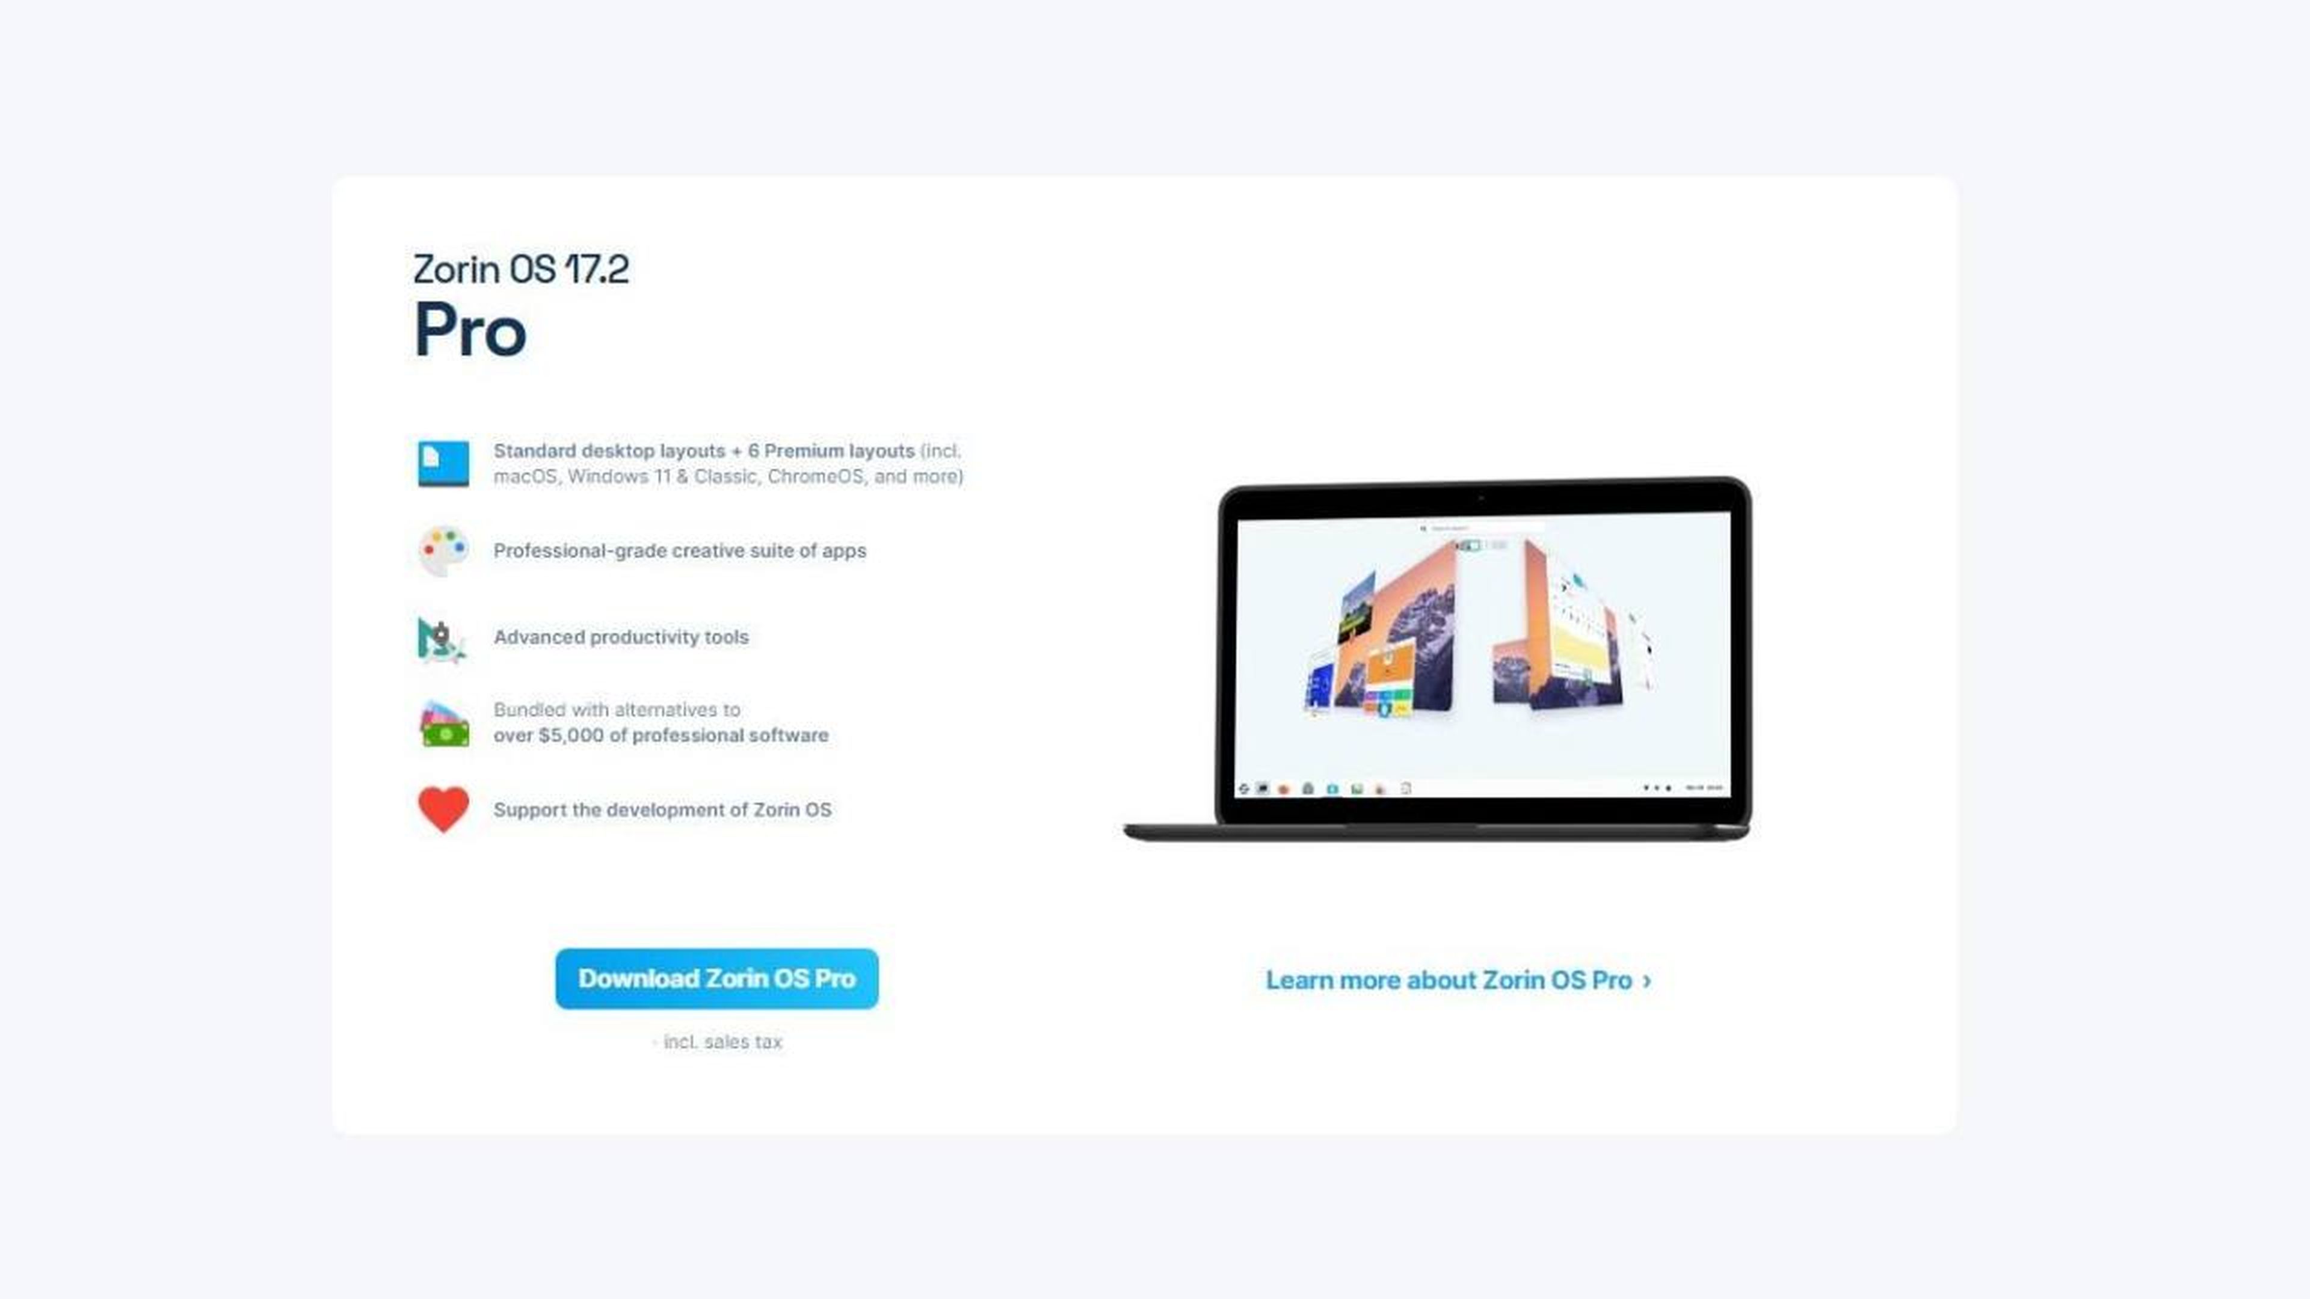Screen dimensions: 2310x1299
Task: Click the Zorin OS 17.2 Pro heading
Action: click(523, 301)
